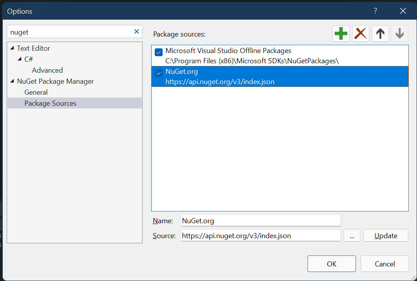Click https://api.nuget.org/v3/index.json in the source list
This screenshot has width=417, height=281.
(220, 81)
